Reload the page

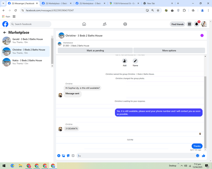[x=16, y=10]
